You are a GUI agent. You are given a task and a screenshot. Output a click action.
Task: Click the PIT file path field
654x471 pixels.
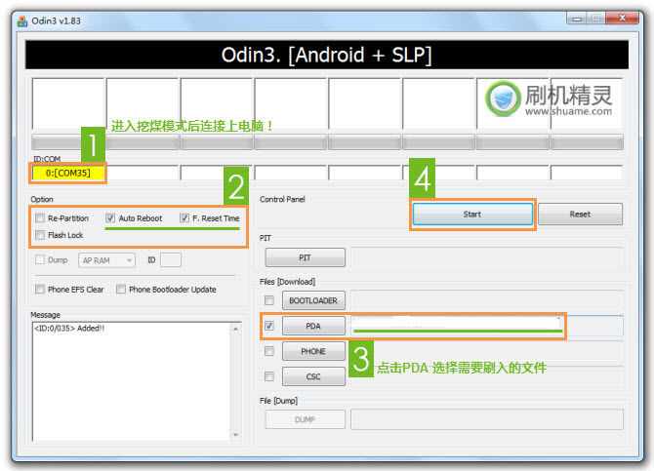[487, 257]
